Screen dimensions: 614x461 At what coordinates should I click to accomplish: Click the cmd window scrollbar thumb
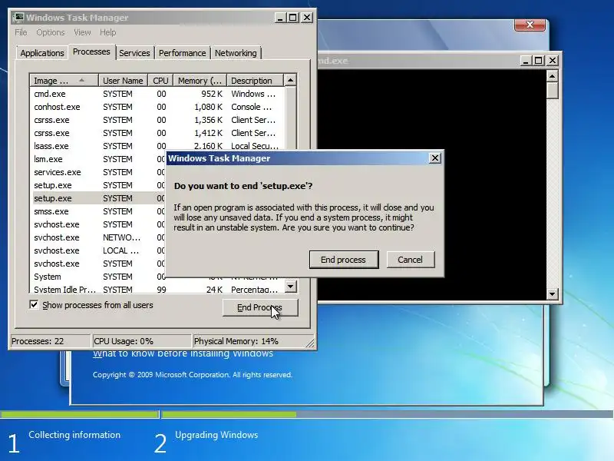coord(552,90)
